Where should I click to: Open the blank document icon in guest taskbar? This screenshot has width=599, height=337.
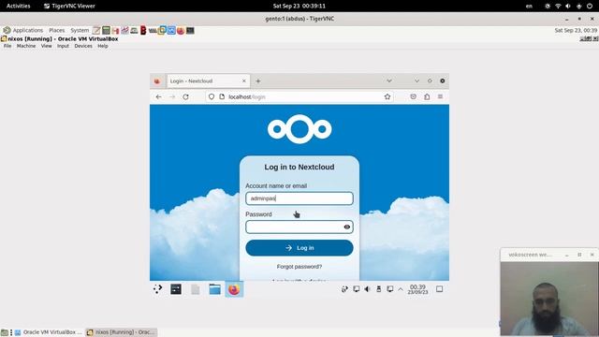[x=196, y=289]
